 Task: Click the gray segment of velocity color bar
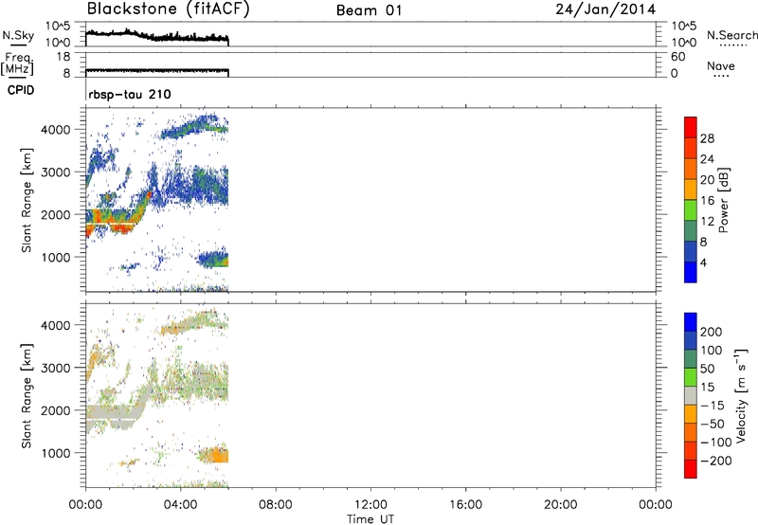tap(691, 395)
